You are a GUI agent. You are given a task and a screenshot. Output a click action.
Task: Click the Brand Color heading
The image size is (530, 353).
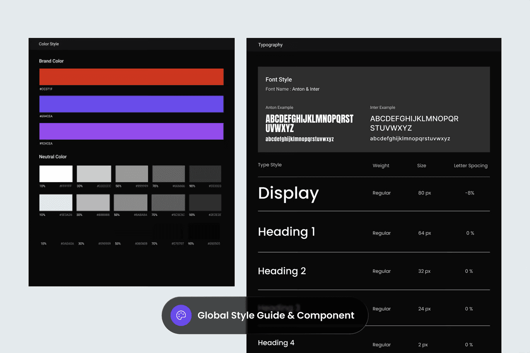coord(51,61)
